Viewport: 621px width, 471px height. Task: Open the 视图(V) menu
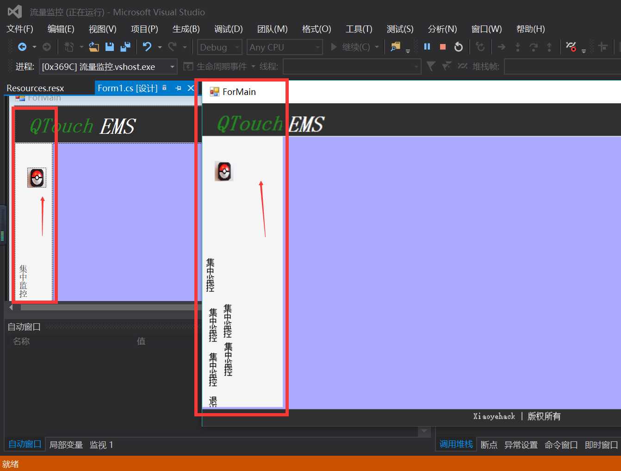click(x=102, y=29)
